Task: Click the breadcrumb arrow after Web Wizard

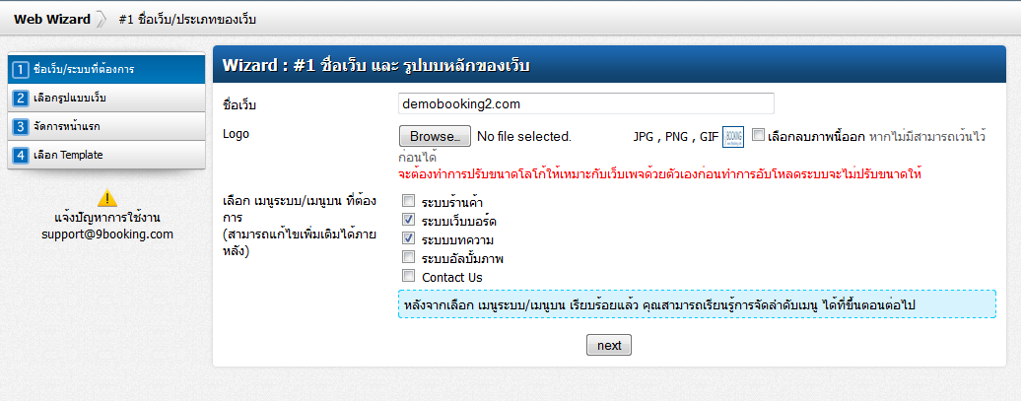Action: [x=101, y=20]
